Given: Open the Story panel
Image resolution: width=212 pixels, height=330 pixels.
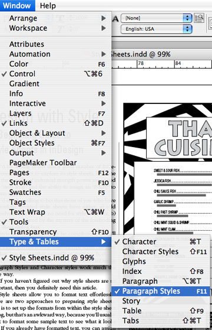Looking at the screenshot, I should (161, 301).
